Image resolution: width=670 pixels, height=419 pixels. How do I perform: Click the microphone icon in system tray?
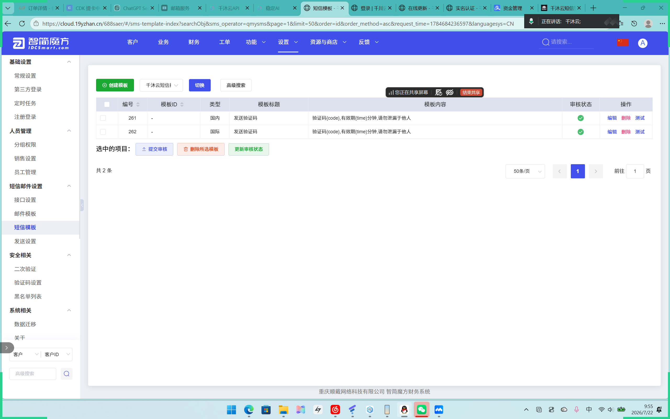point(576,409)
